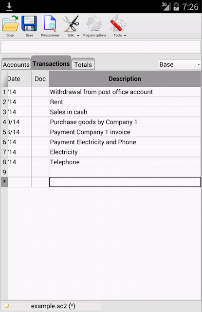Image resolution: width=202 pixels, height=312 pixels.
Task: Click the Description column header
Action: pos(125,79)
